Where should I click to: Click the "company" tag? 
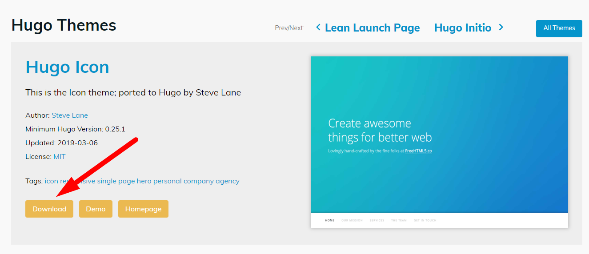pos(198,181)
